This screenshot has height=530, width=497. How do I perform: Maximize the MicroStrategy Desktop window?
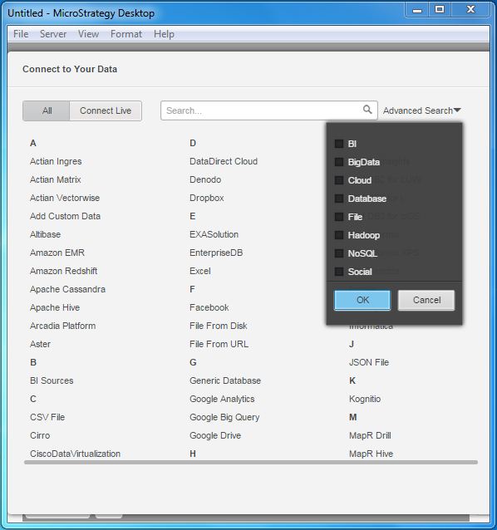440,10
